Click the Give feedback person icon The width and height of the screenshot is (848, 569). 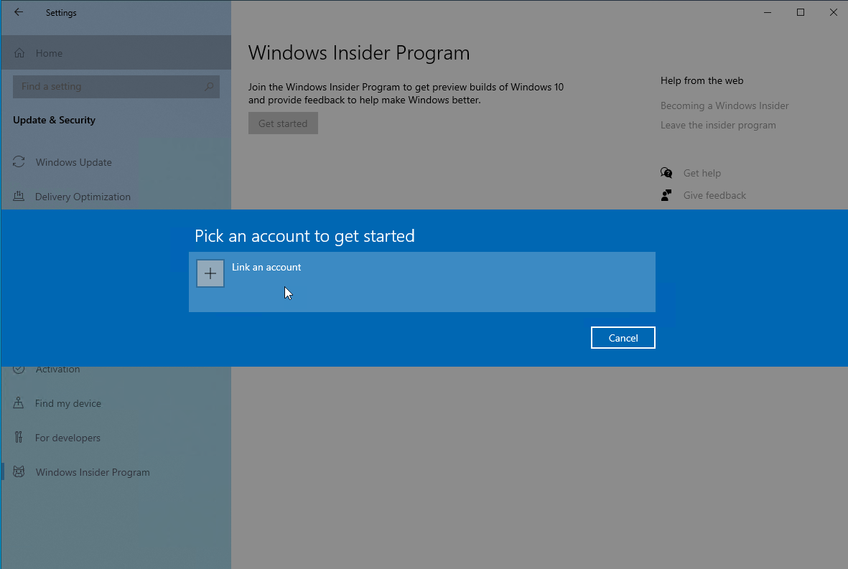[x=666, y=195]
